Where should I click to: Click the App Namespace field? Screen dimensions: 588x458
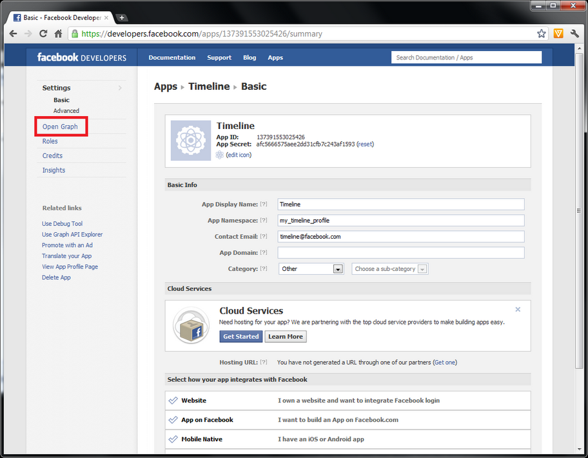click(x=401, y=220)
